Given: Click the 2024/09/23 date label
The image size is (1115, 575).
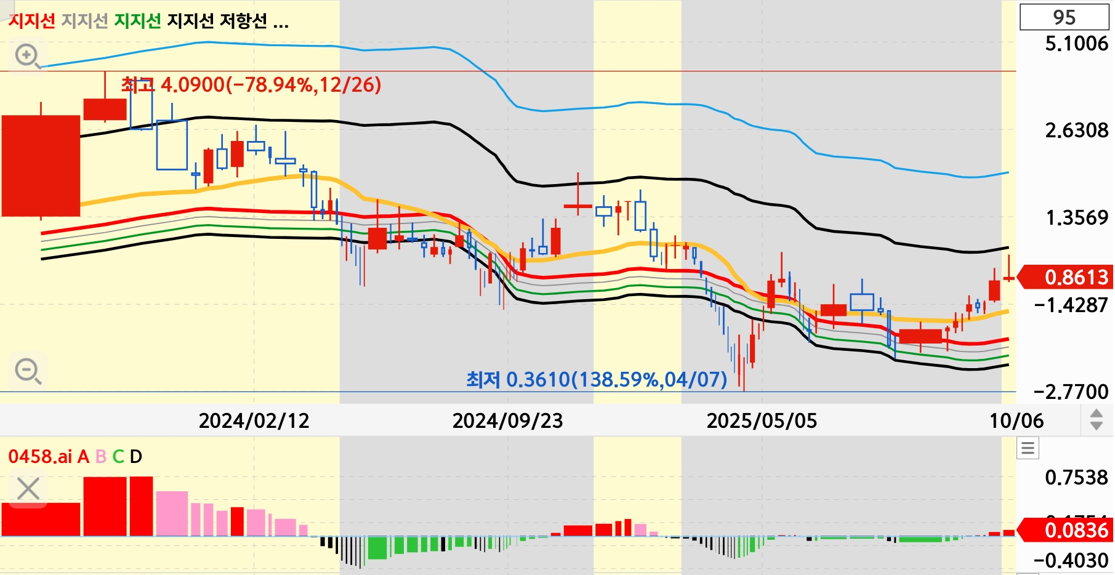Looking at the screenshot, I should click(507, 420).
